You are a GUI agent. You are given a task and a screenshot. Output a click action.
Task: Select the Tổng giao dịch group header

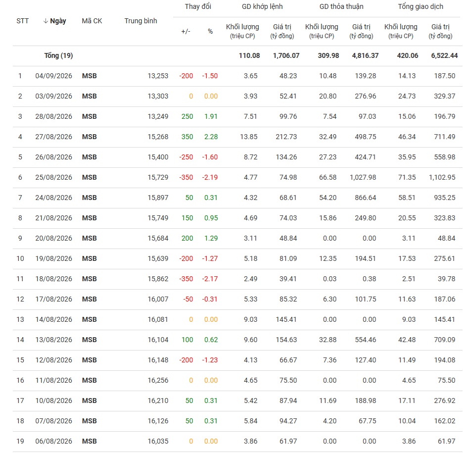coord(420,6)
